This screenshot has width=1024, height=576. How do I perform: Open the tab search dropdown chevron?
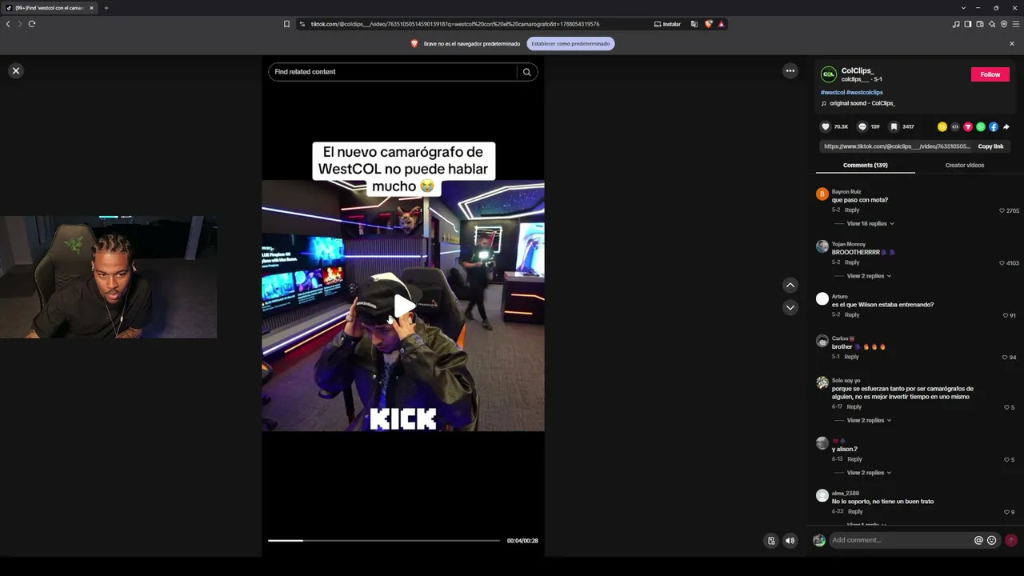point(963,8)
